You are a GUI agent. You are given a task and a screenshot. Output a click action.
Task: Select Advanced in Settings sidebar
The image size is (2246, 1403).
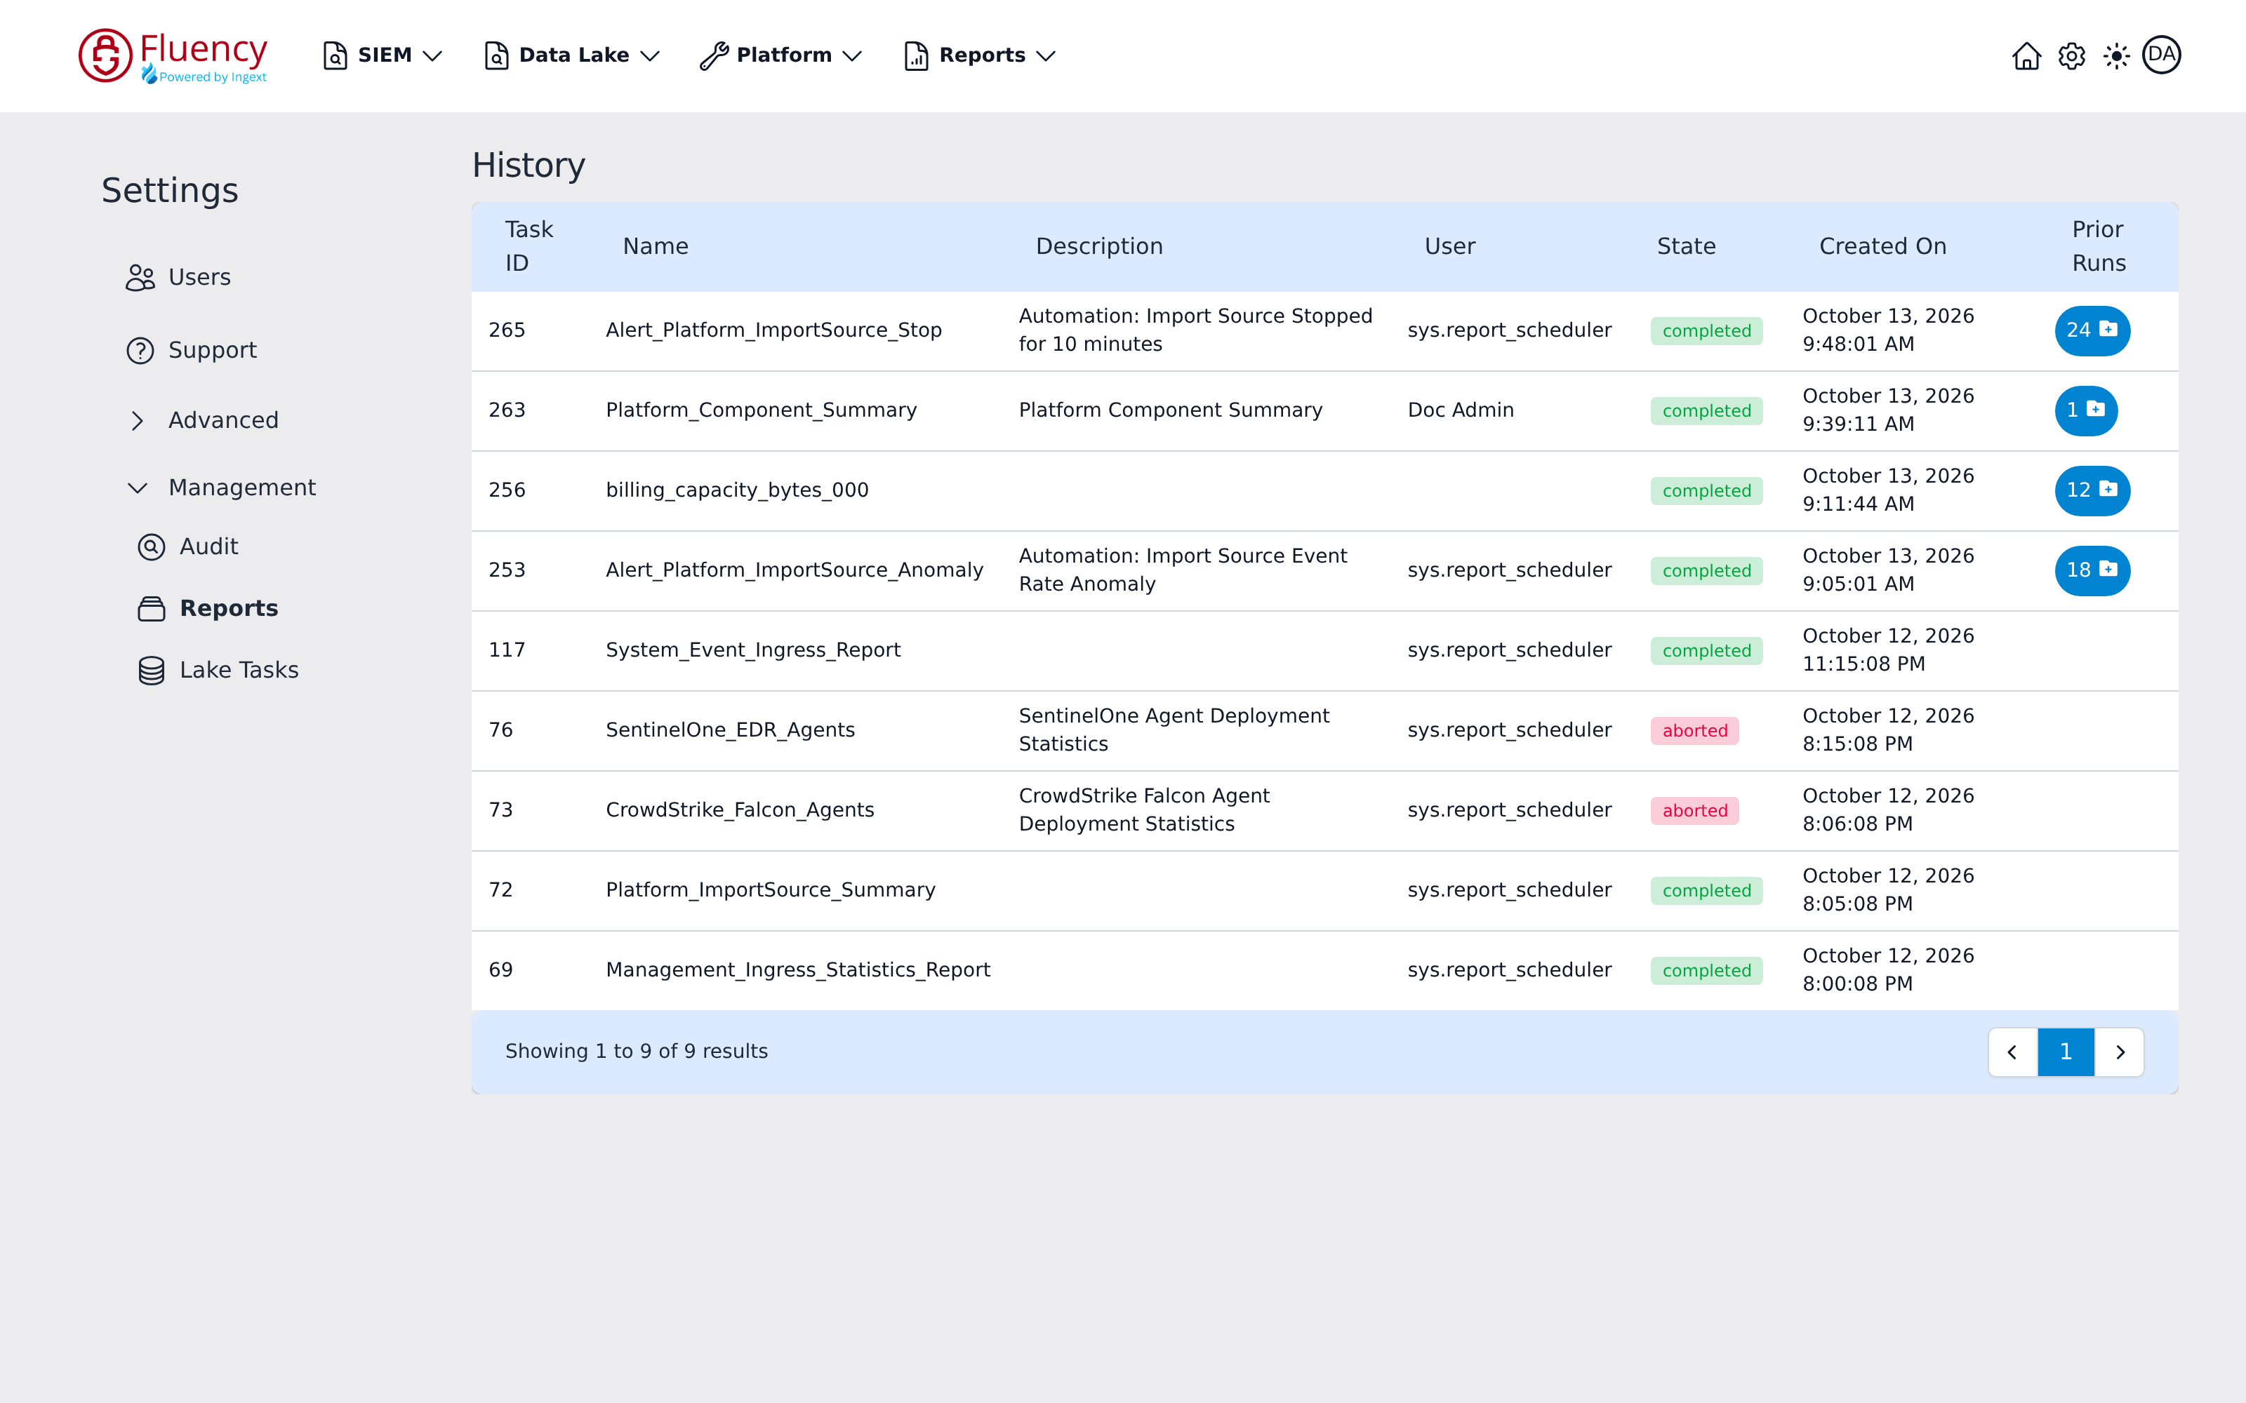pyautogui.click(x=224, y=420)
